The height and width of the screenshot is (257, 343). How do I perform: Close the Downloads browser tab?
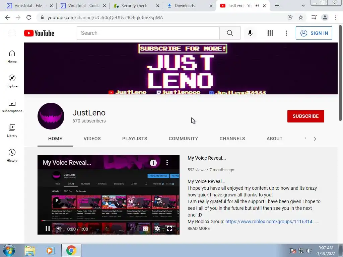click(x=211, y=6)
